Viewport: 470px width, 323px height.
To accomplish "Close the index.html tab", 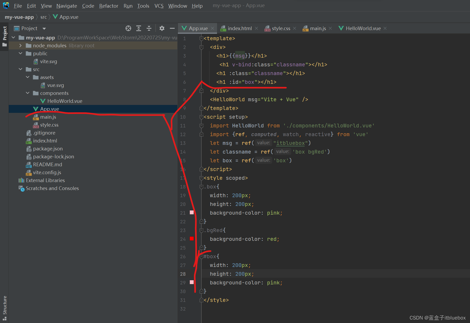I will 256,28.
